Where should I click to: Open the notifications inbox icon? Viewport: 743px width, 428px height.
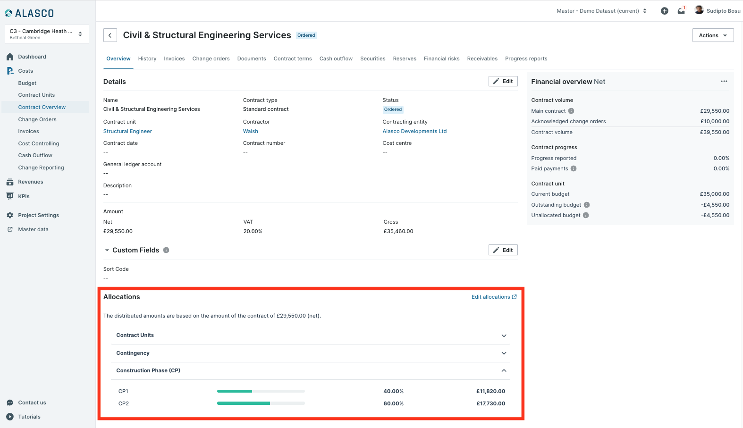(681, 11)
